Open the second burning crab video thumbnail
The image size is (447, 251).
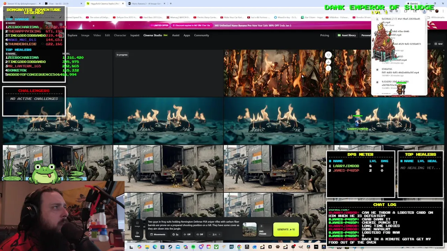[x=168, y=121]
